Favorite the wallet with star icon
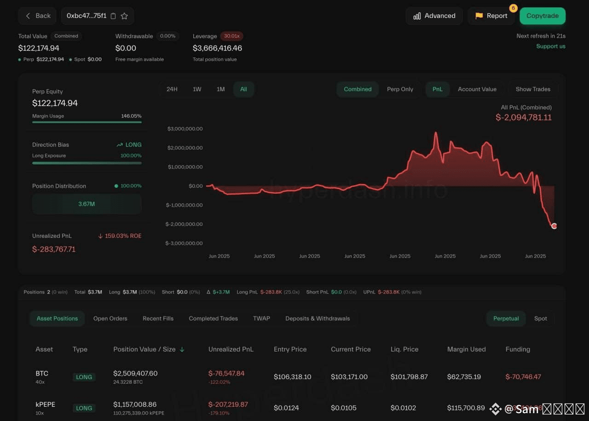The image size is (589, 421). [x=124, y=16]
